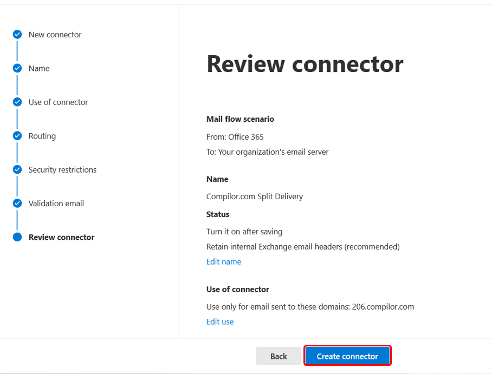Select the Review connector step label
Screen dimensions: 492x374
62,237
